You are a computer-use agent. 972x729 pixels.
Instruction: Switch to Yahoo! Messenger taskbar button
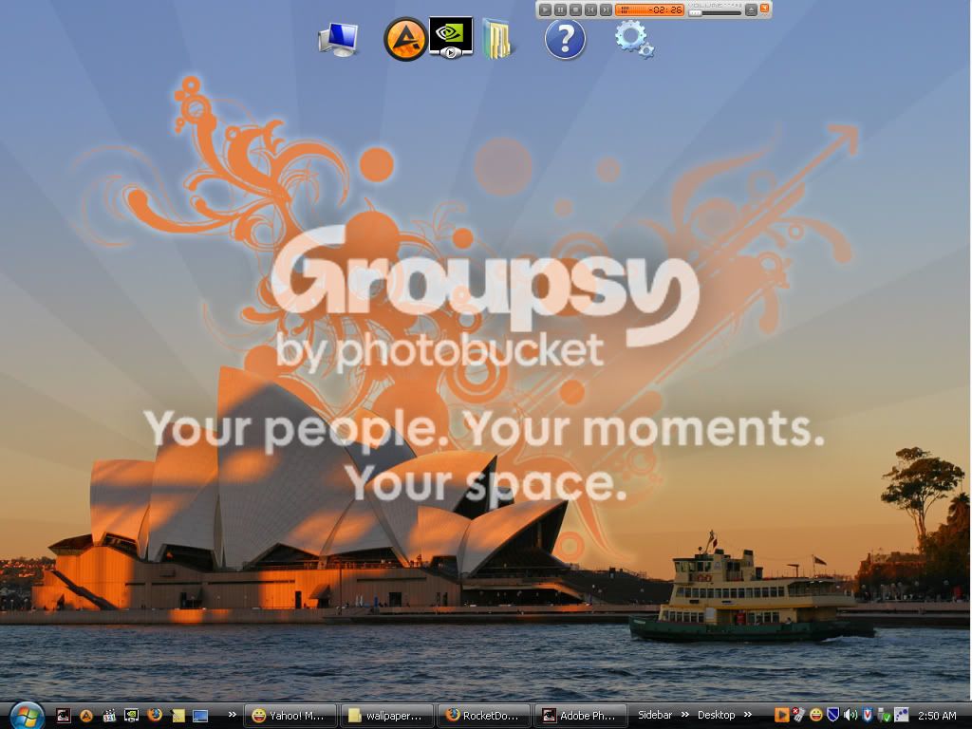coord(289,716)
